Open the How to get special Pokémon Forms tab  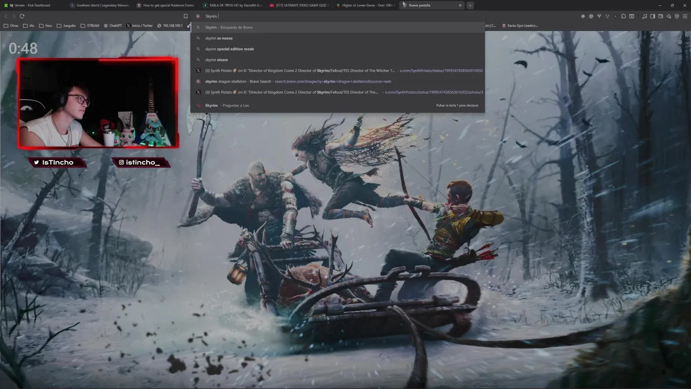click(x=167, y=5)
